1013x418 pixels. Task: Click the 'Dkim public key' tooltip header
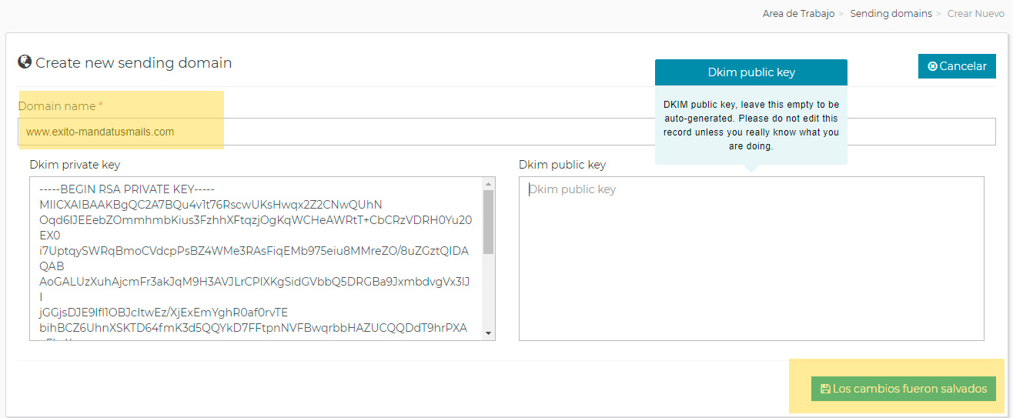tap(751, 72)
